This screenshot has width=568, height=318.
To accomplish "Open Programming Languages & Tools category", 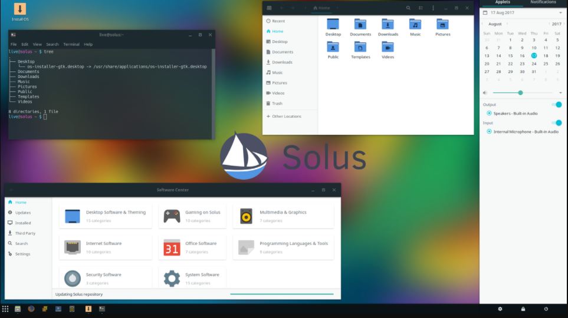I will (283, 247).
